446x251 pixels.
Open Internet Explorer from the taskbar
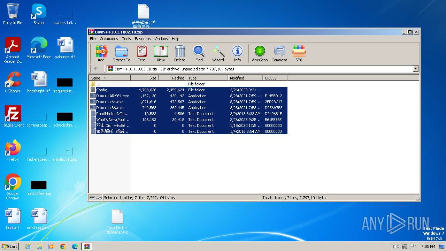coord(28,246)
